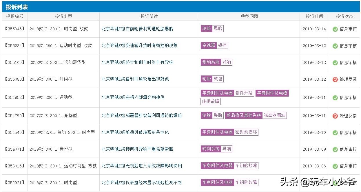Click green check status icon for complaint 354952
The image size is (361, 192).
[x=335, y=98]
